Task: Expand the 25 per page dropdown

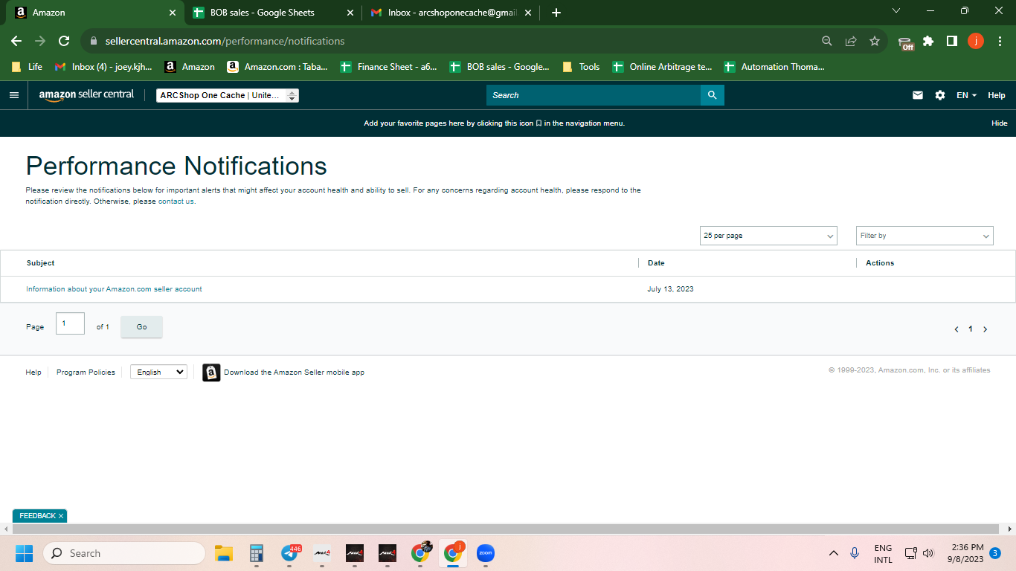Action: [x=768, y=236]
